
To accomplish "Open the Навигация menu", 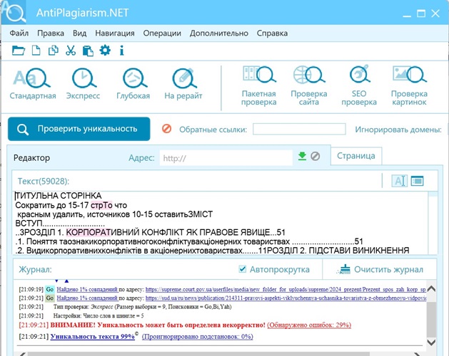I will pyautogui.click(x=115, y=33).
